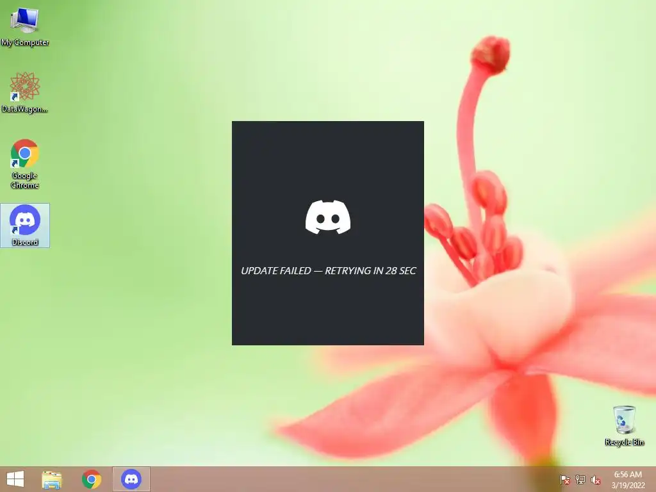656x492 pixels.
Task: Open the network status tray icon
Action: [x=580, y=480]
